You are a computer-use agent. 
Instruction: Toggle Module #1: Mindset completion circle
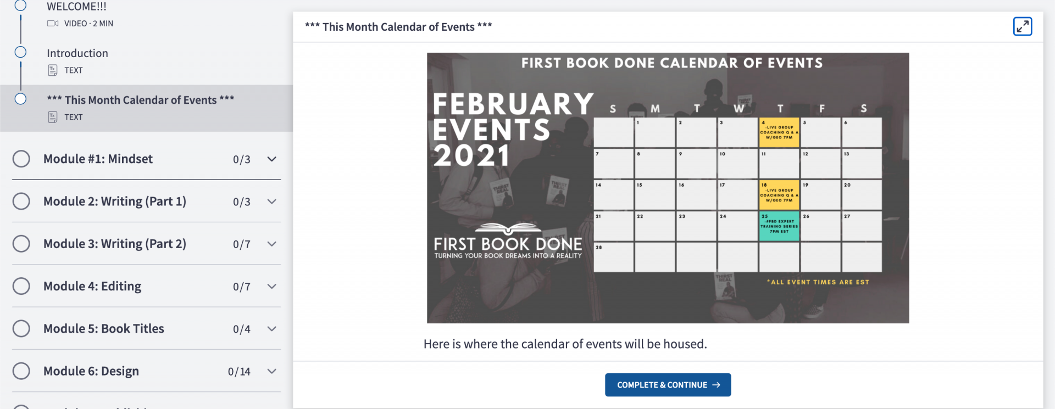(x=21, y=159)
